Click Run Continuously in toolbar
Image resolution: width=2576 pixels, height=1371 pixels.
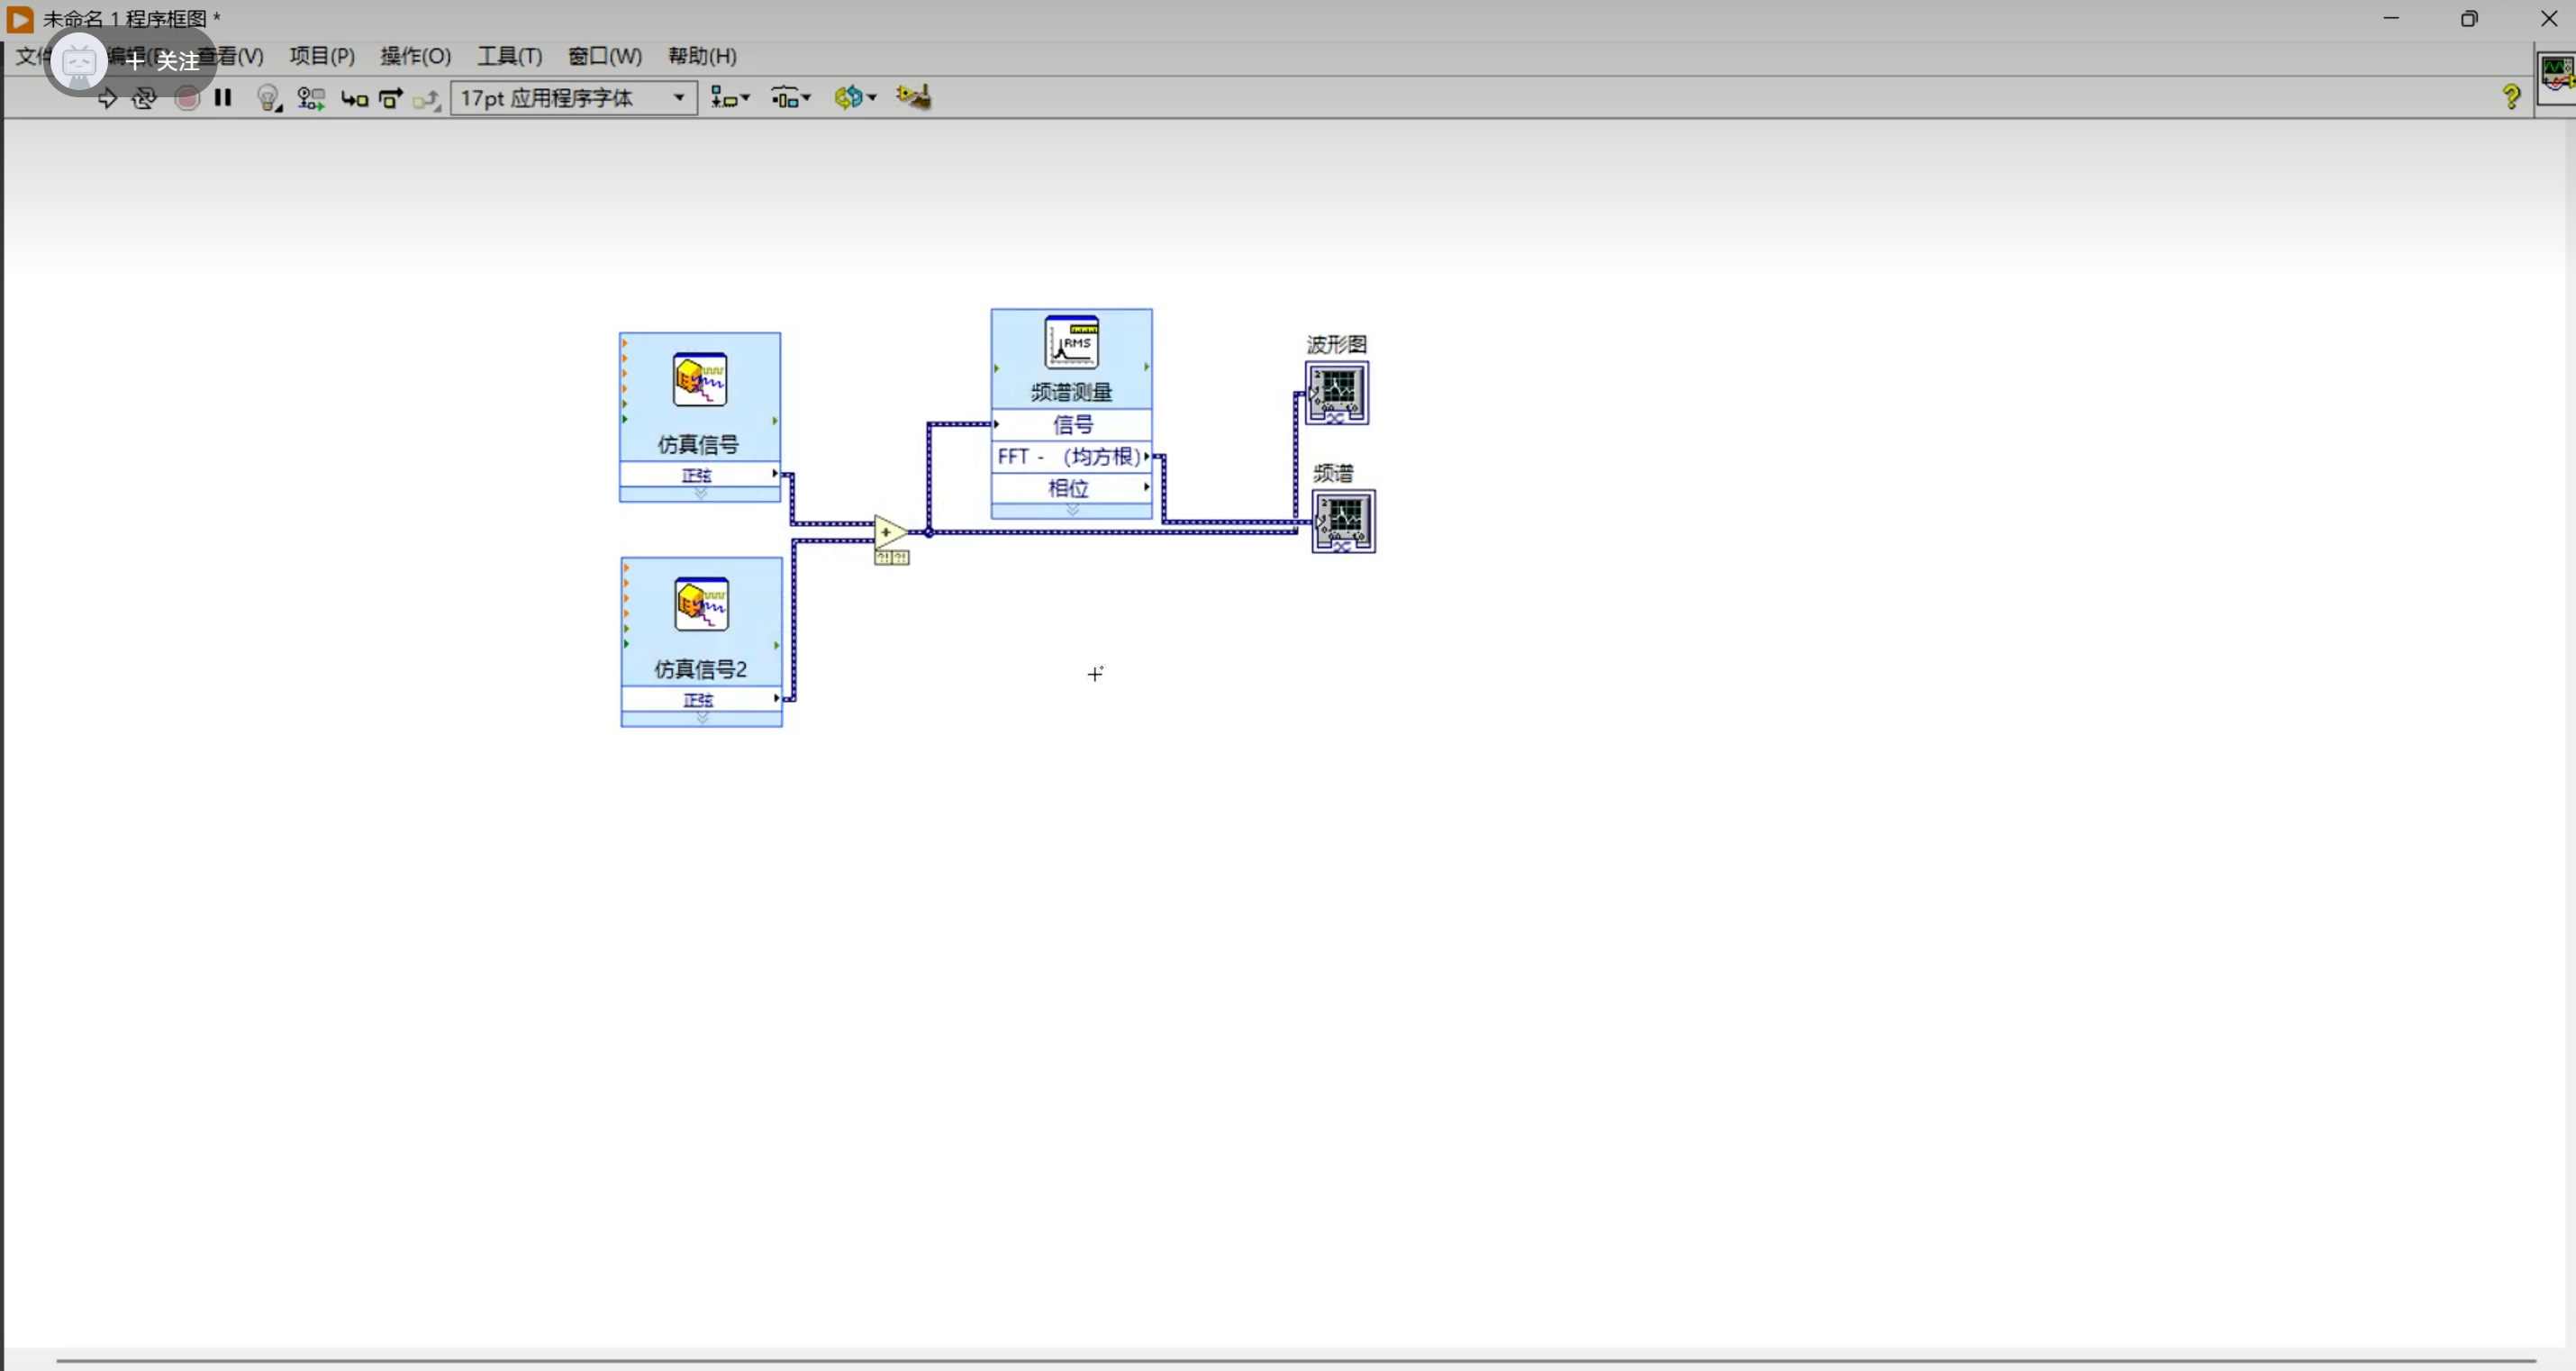coord(145,98)
